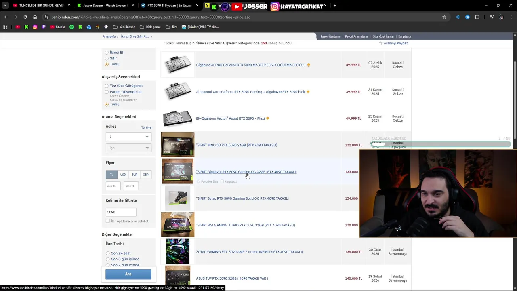Open the İl province dropdown
Viewport: 517px width, 291px height.
[x=128, y=137]
